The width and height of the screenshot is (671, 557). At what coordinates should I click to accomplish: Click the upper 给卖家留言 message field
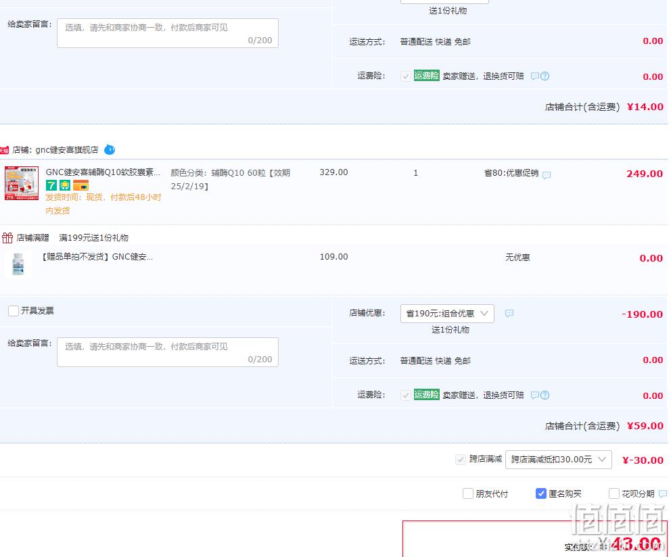tap(168, 33)
